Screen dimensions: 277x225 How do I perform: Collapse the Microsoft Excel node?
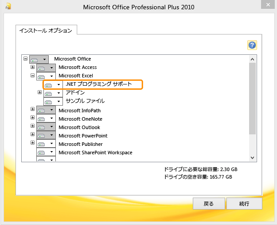pyautogui.click(x=32, y=76)
